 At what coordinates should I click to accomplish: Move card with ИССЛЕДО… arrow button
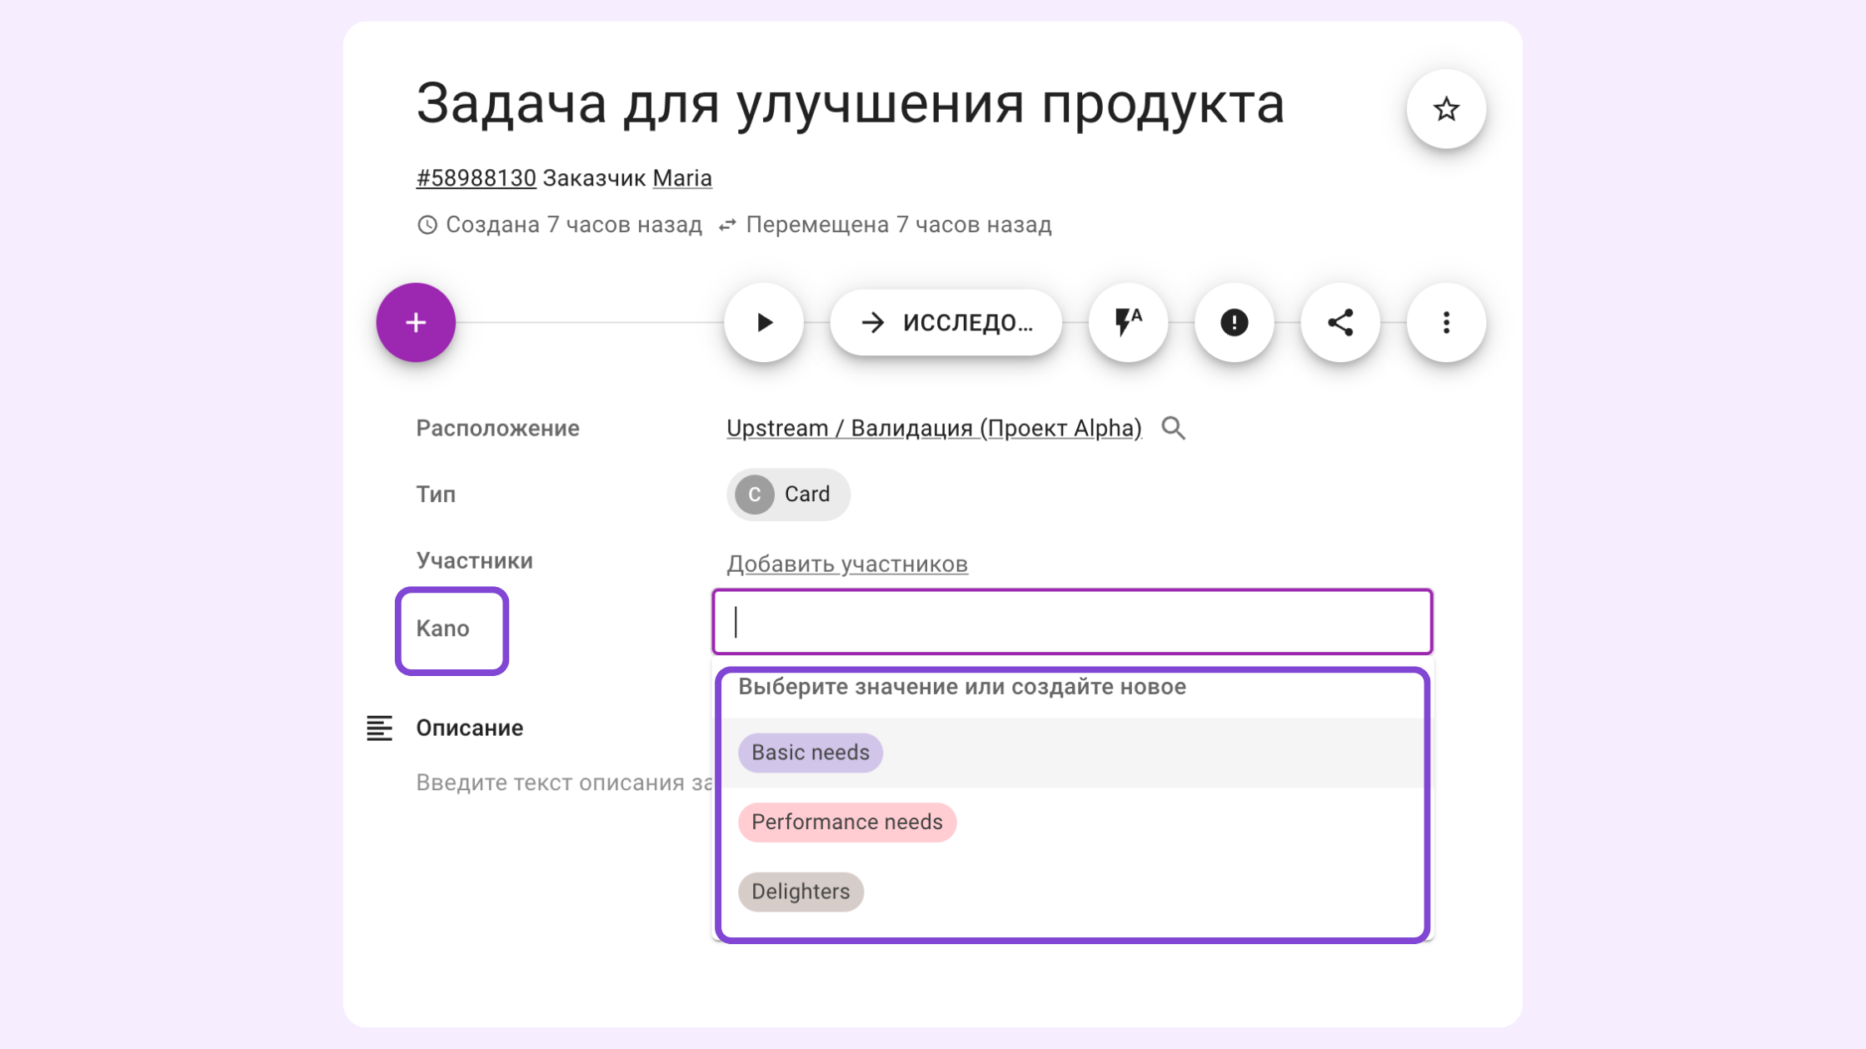pos(945,322)
